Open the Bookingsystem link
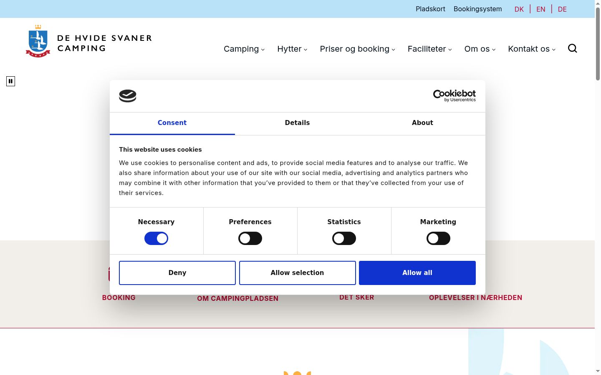Viewport: 601px width, 375px height. (477, 9)
